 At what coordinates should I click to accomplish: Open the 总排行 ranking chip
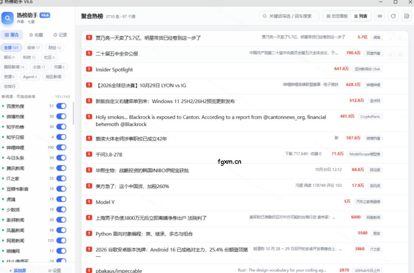[x=10, y=86]
